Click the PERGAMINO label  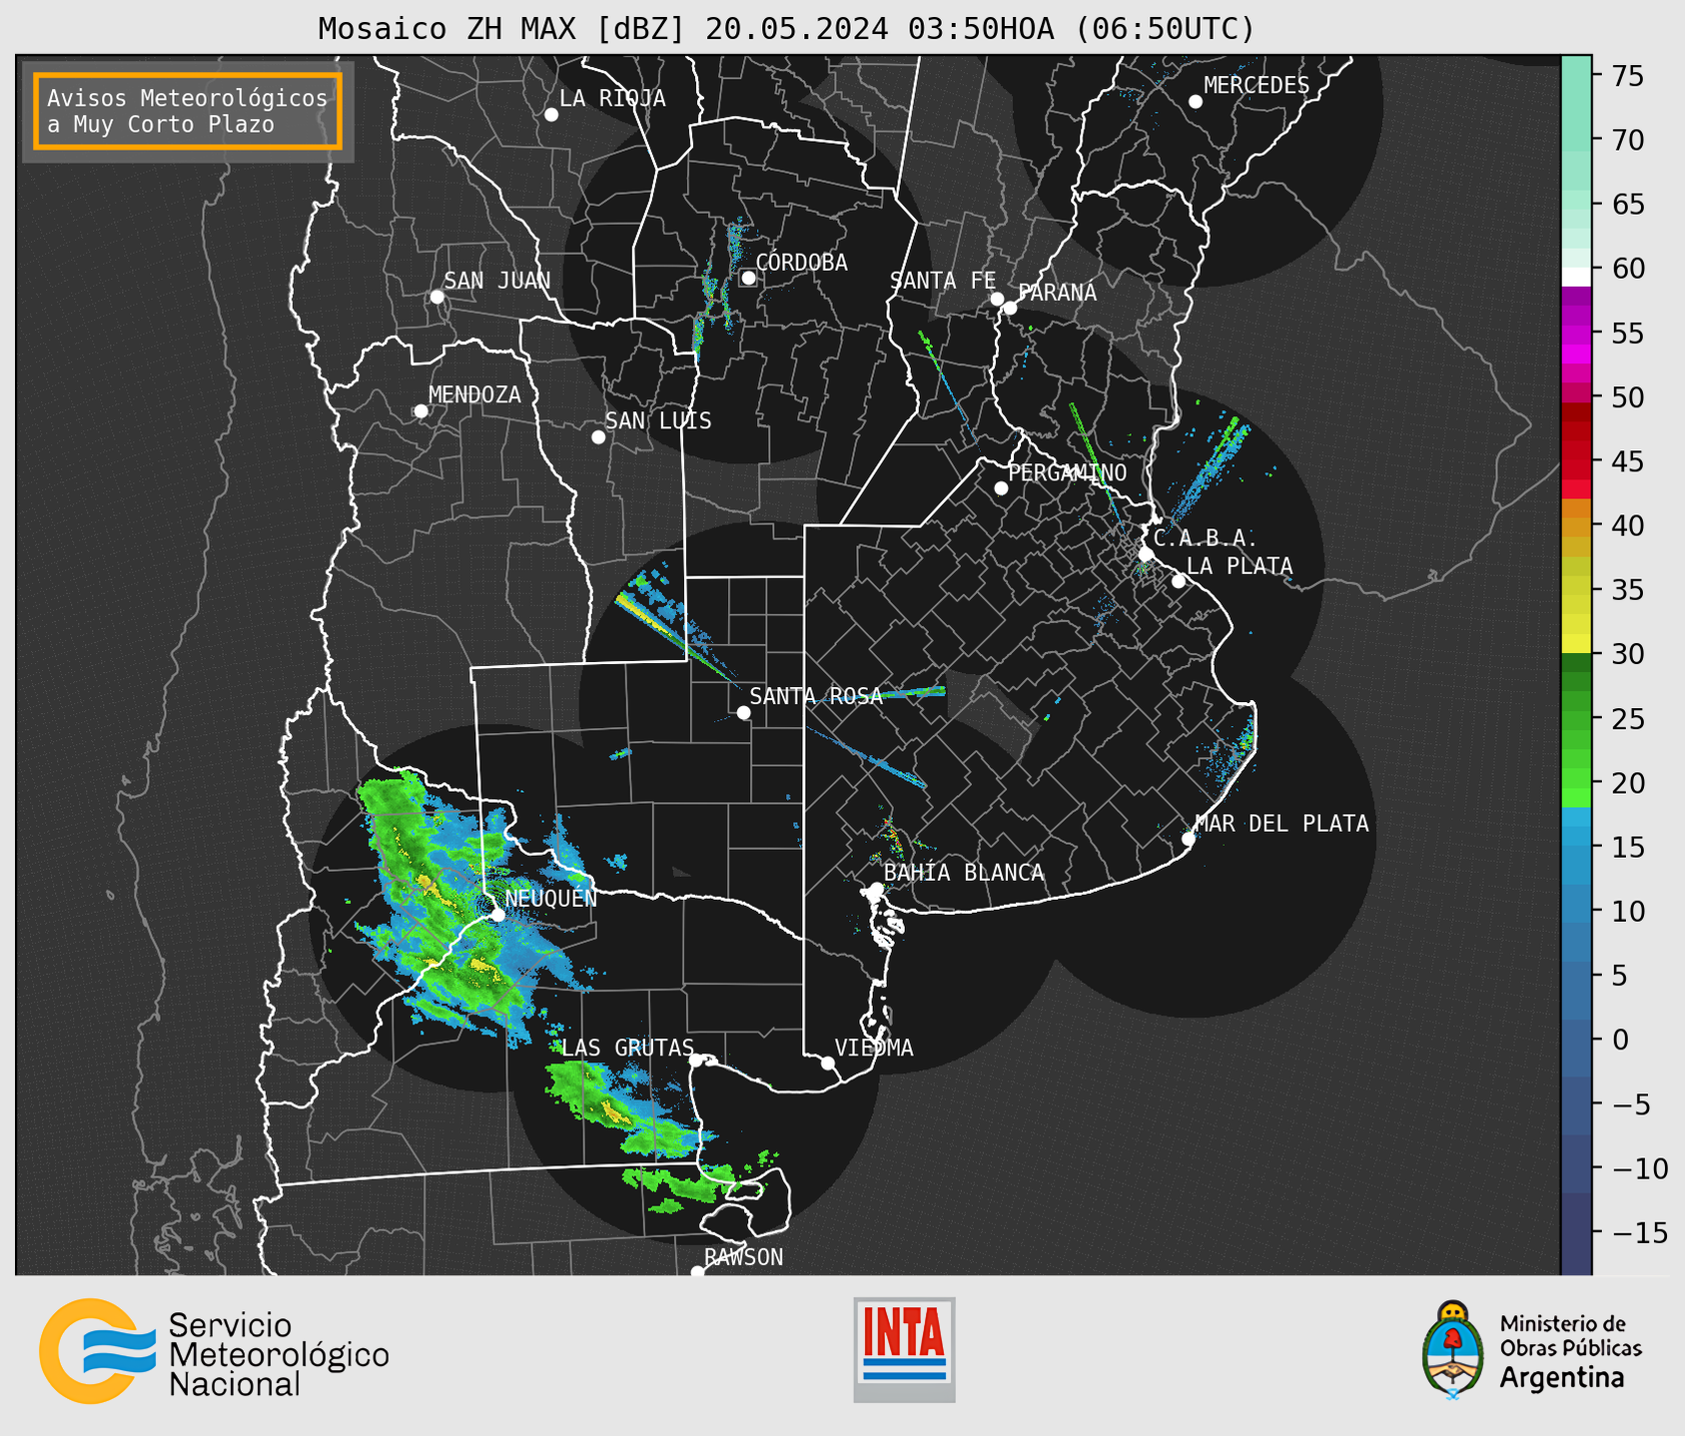pos(1068,473)
